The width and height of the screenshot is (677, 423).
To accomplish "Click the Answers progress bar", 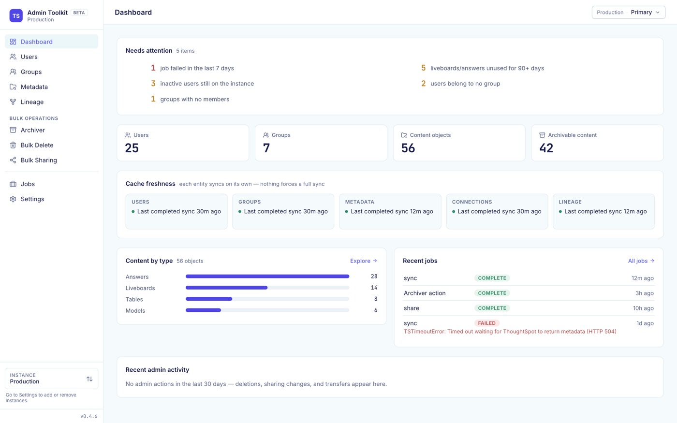I will (x=267, y=277).
